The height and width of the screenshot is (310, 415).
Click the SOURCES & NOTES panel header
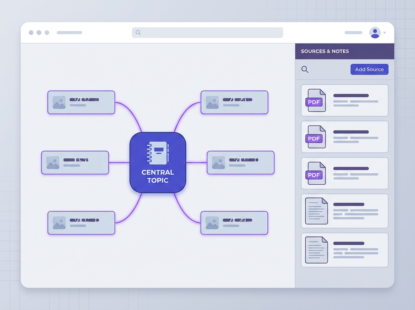324,51
